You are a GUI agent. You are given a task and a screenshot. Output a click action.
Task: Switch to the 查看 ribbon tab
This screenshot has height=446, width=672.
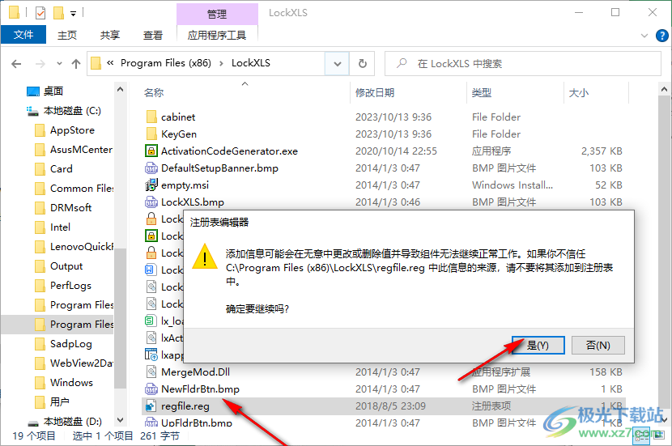pyautogui.click(x=153, y=35)
